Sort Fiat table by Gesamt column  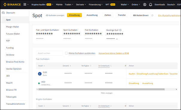pos(70,66)
